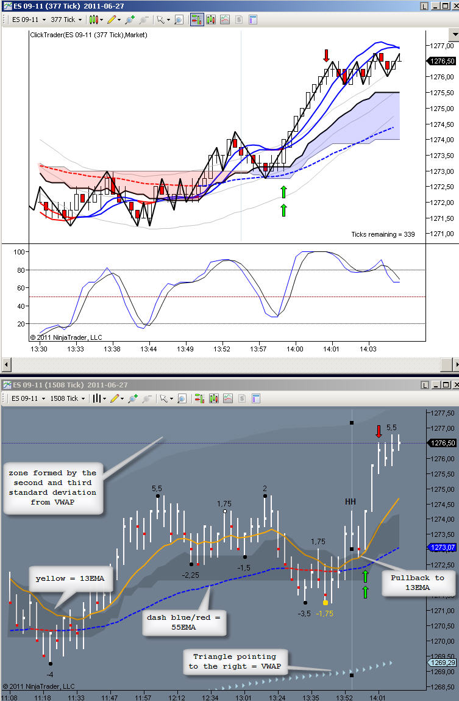This screenshot has height=701, width=459.
Task: Click 377 Tick interval label in toolbar
Action: pyautogui.click(x=63, y=20)
